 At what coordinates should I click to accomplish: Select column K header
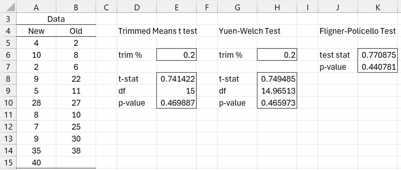pyautogui.click(x=377, y=6)
